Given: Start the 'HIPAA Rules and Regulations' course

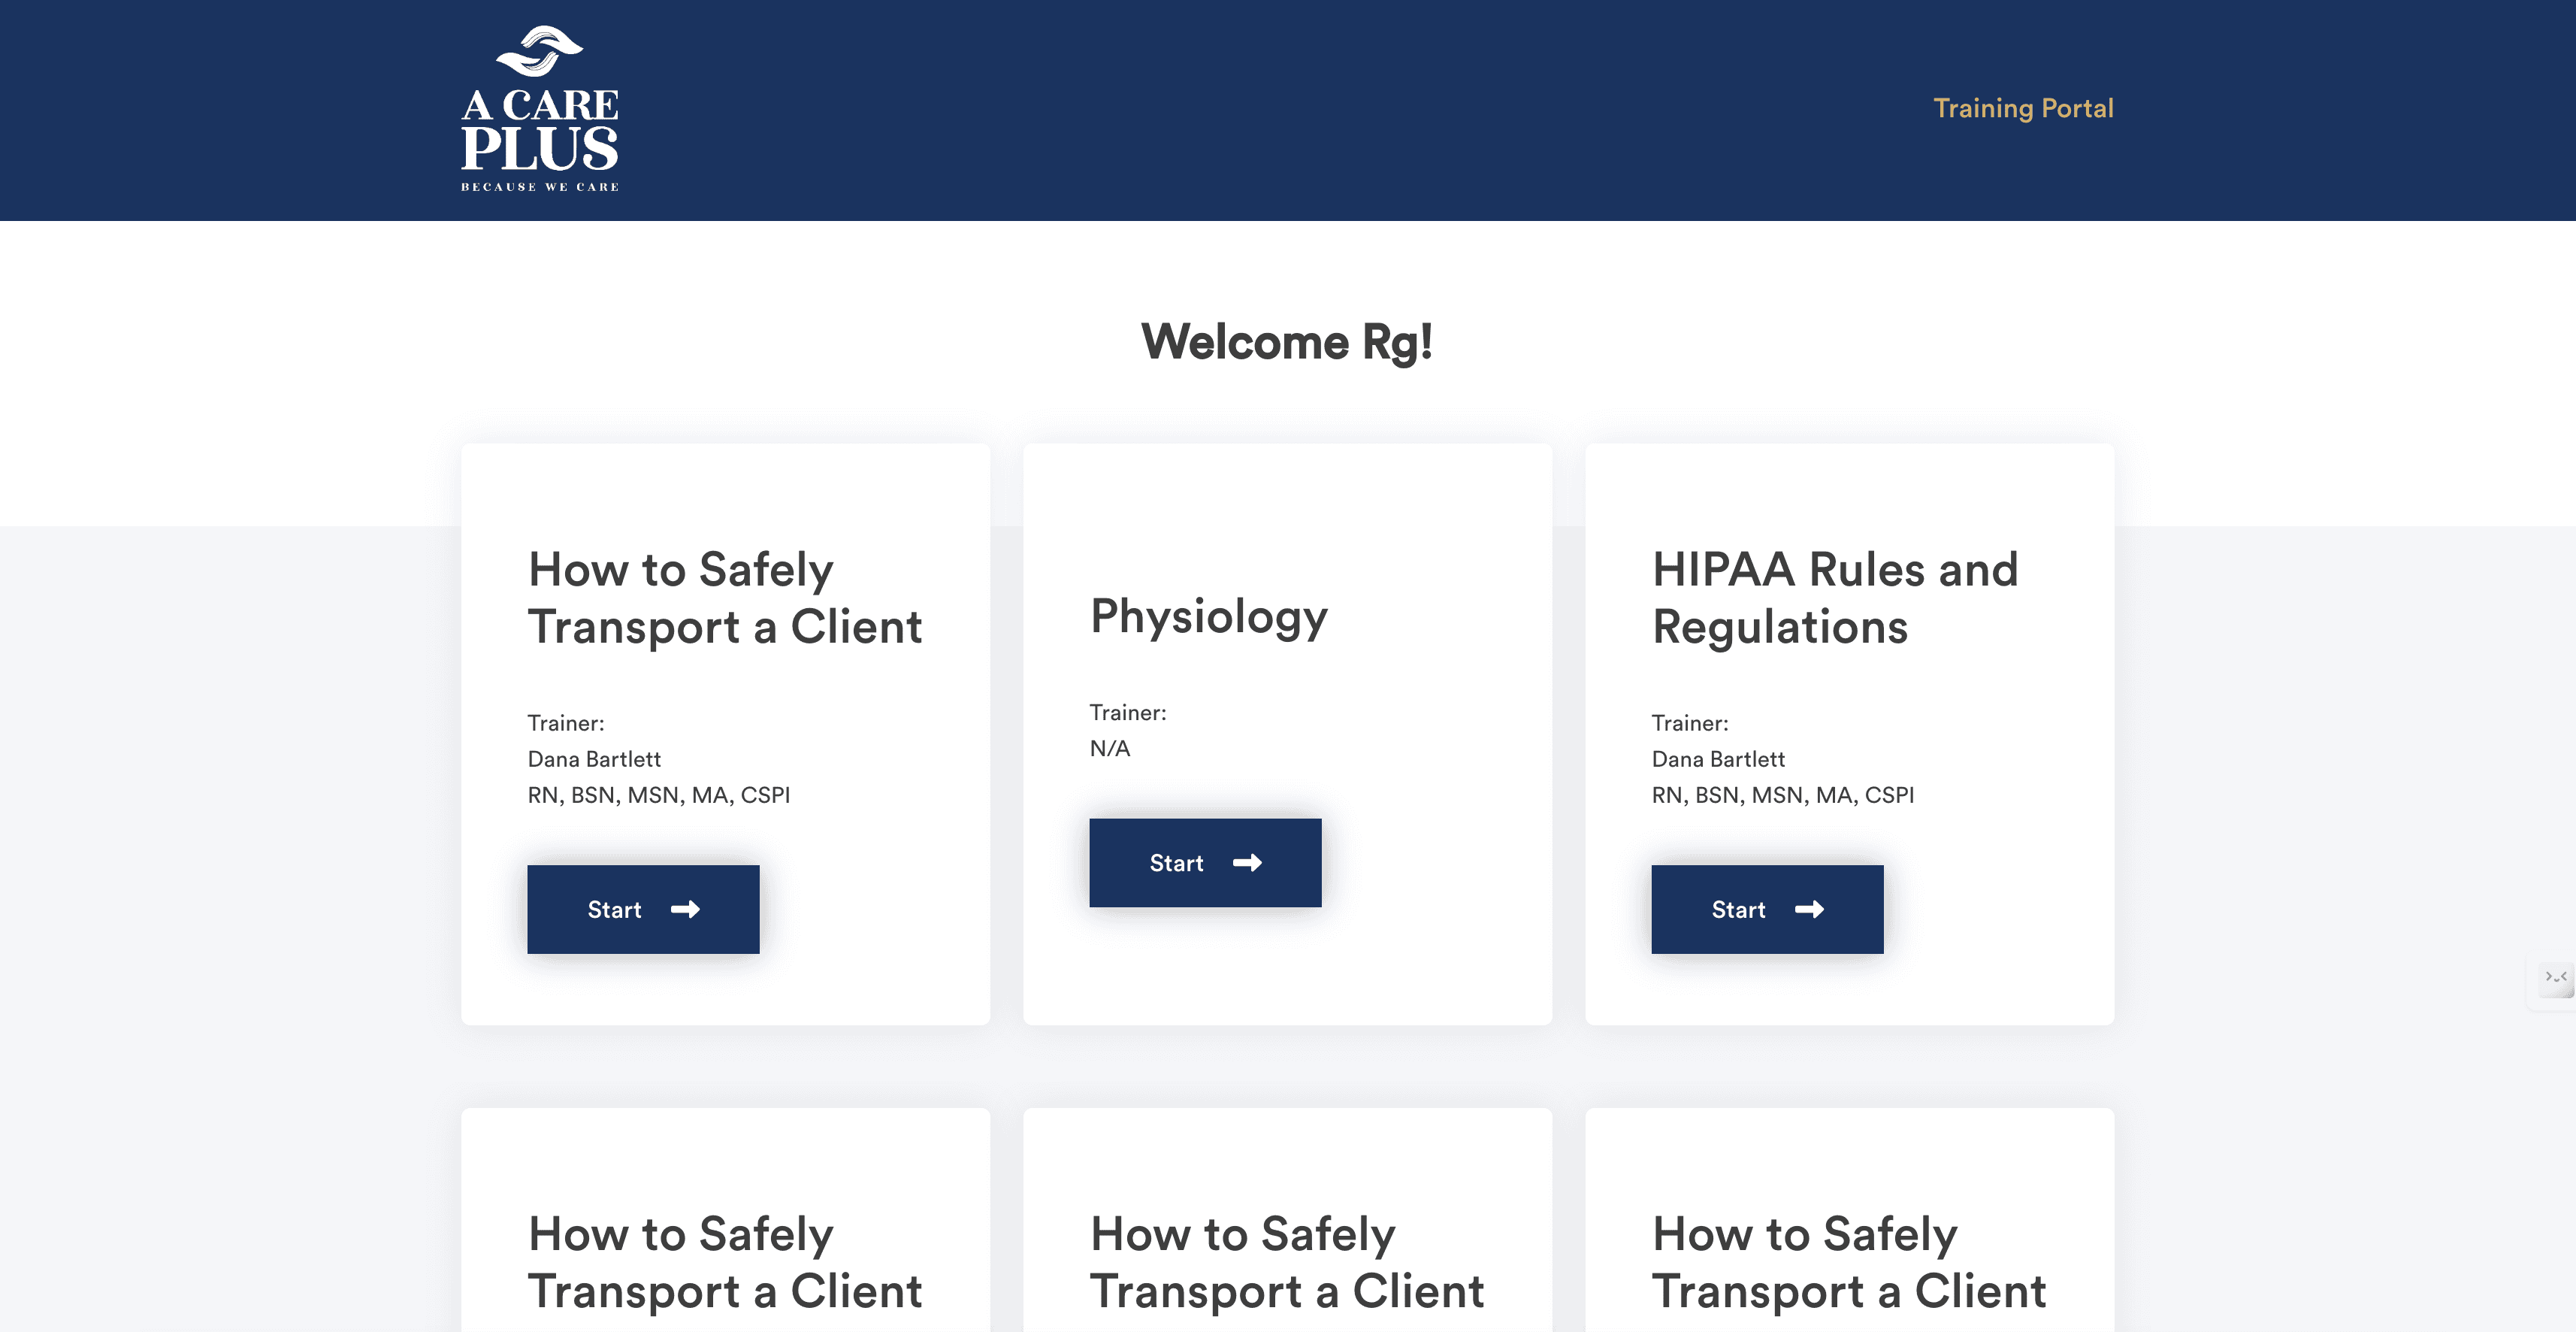Looking at the screenshot, I should pos(1766,909).
